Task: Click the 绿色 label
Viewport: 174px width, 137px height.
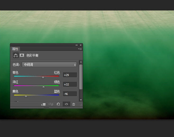Action: pyautogui.click(x=57, y=82)
